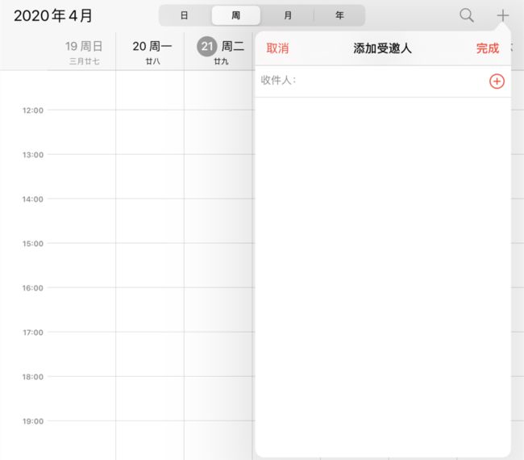Switch to the 年 year view tab

tap(339, 15)
